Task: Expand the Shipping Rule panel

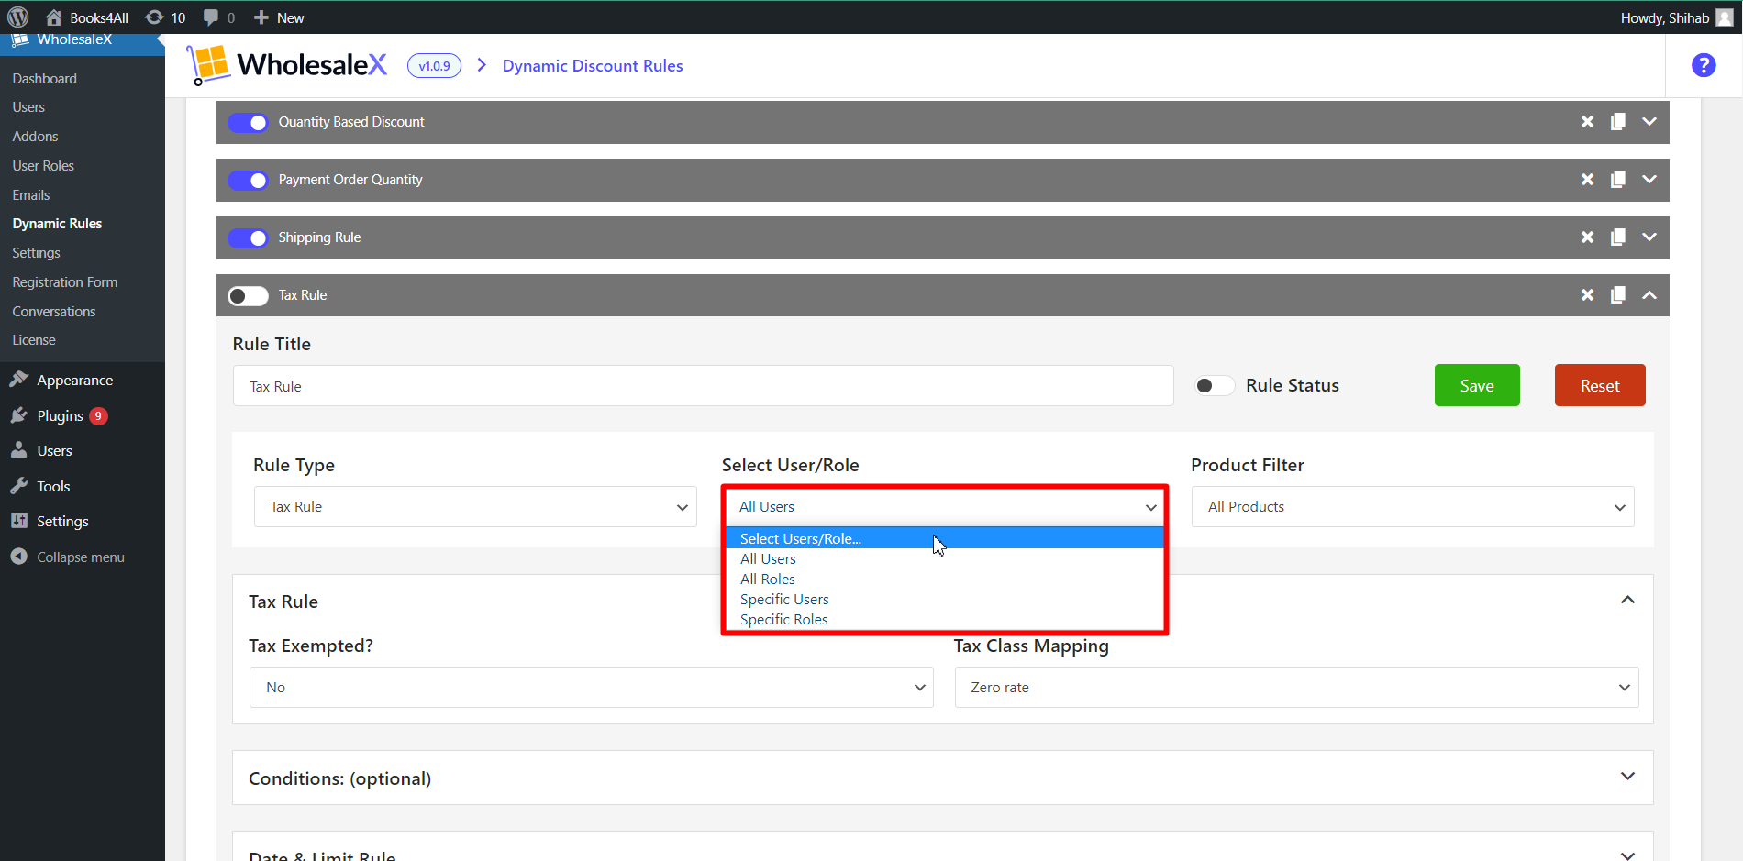Action: 1649,237
